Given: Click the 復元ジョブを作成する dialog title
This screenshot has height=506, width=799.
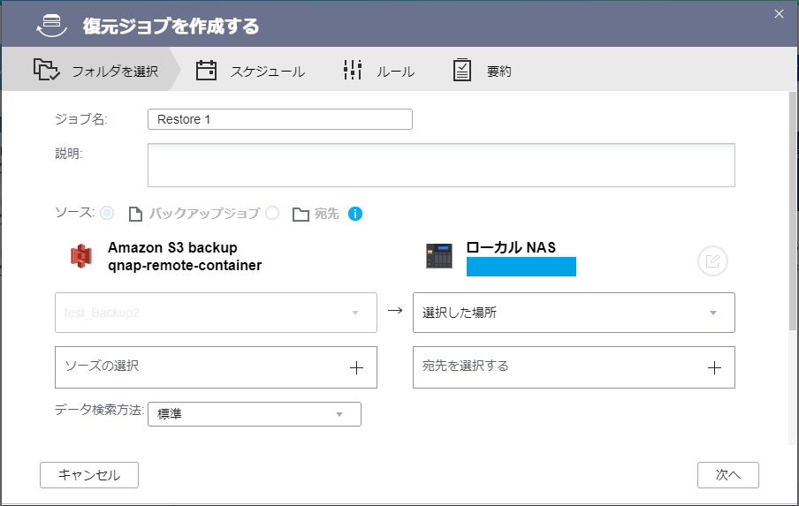Looking at the screenshot, I should pyautogui.click(x=171, y=26).
